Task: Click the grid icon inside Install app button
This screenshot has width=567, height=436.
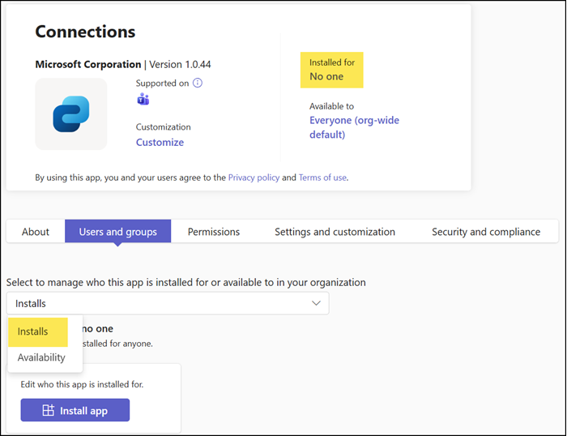Action: coord(48,410)
